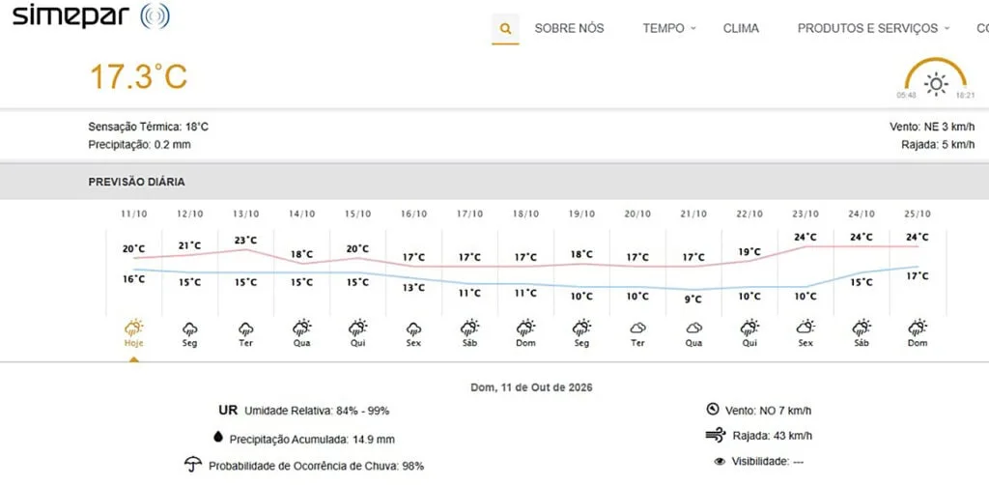Click sunset time 18:21

[x=965, y=95]
